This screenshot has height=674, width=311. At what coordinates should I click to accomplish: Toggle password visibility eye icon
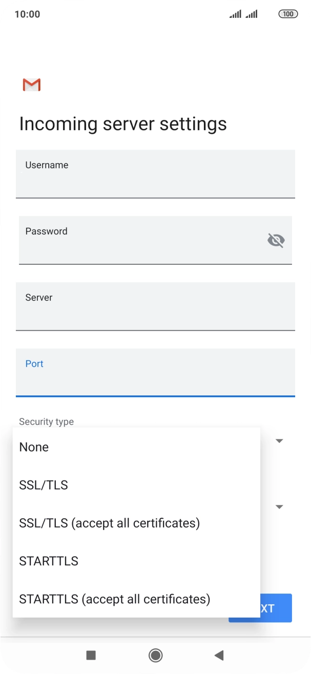[x=276, y=240]
